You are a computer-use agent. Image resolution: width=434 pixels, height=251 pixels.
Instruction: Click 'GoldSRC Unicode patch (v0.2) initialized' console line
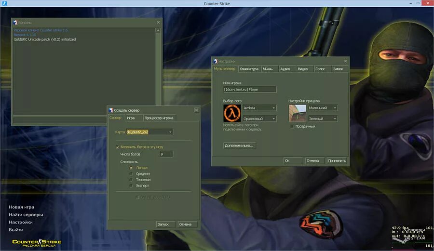[45, 40]
